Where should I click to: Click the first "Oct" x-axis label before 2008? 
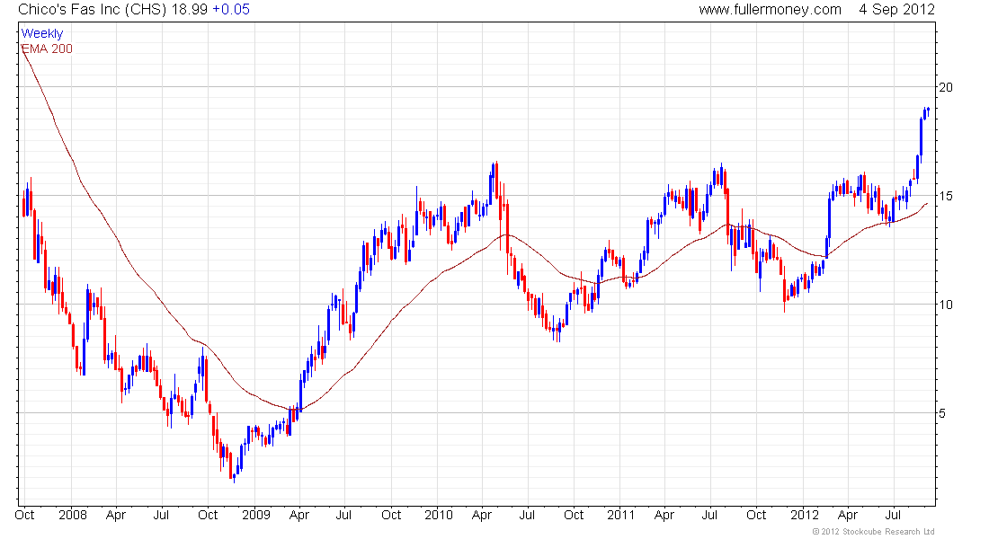click(24, 515)
